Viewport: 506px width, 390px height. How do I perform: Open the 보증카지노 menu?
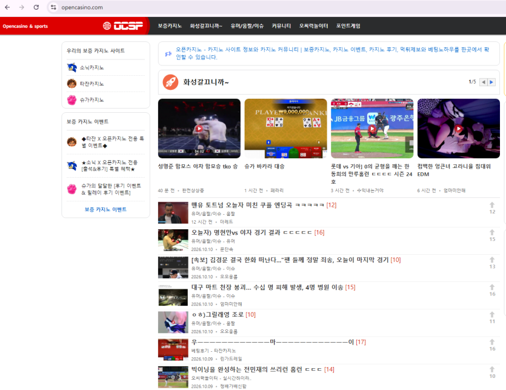click(x=170, y=26)
